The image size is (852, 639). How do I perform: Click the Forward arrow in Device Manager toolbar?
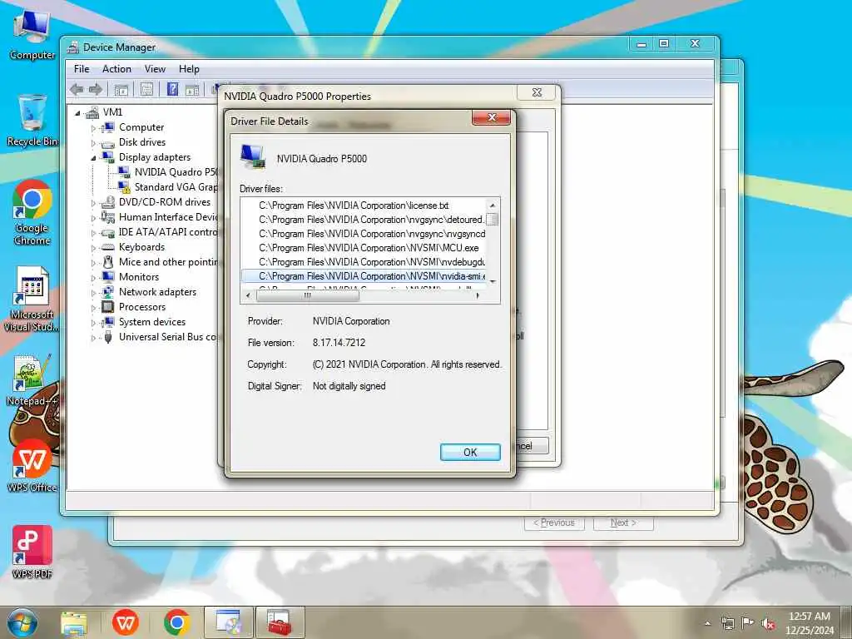96,90
